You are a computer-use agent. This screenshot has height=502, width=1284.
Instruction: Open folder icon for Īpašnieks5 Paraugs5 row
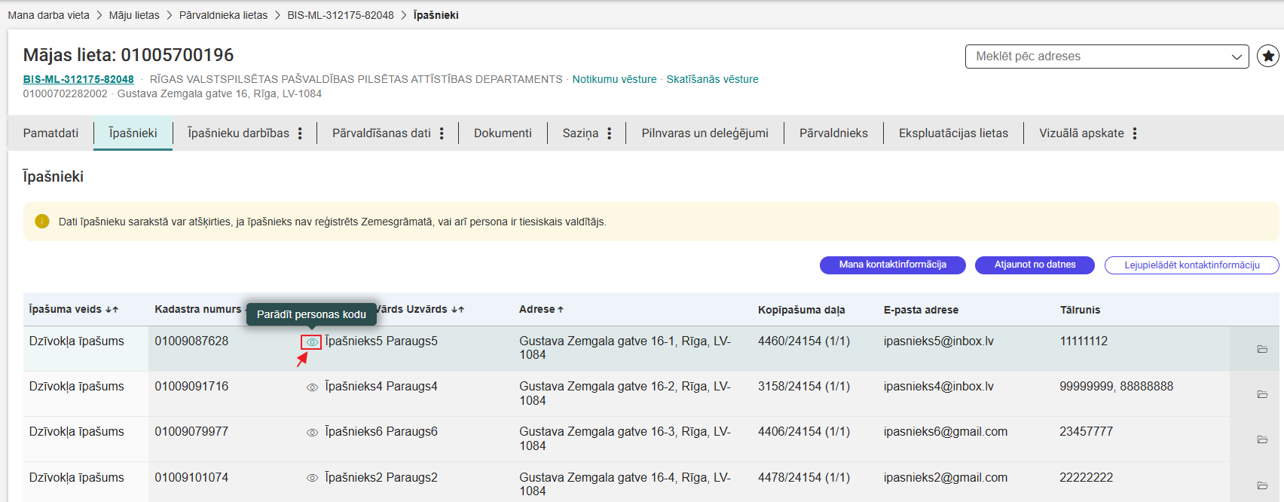pos(1262,349)
